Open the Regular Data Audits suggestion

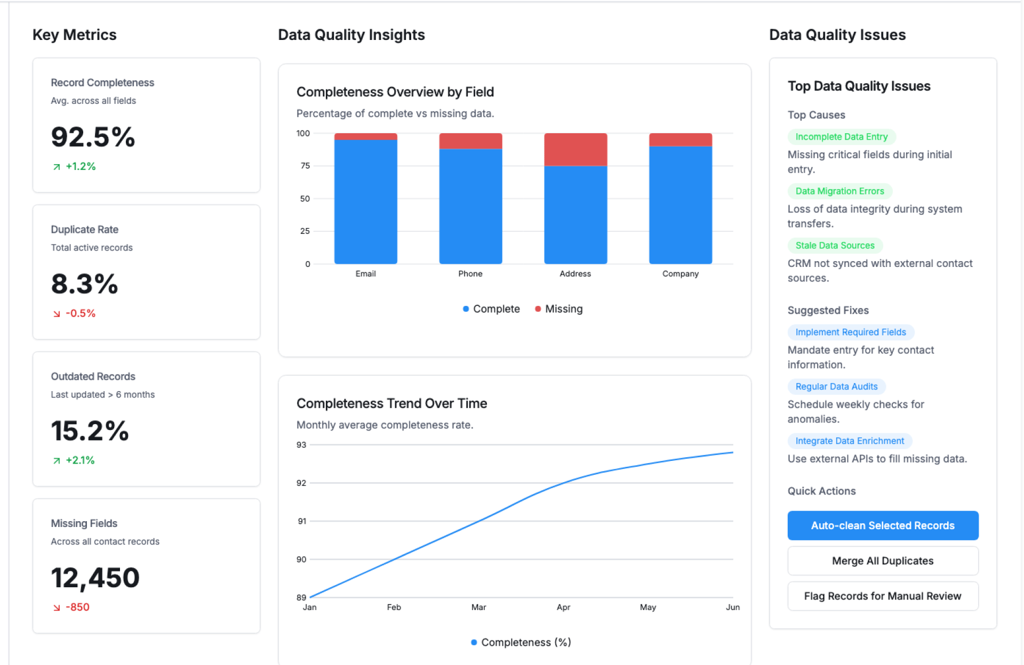pyautogui.click(x=836, y=387)
